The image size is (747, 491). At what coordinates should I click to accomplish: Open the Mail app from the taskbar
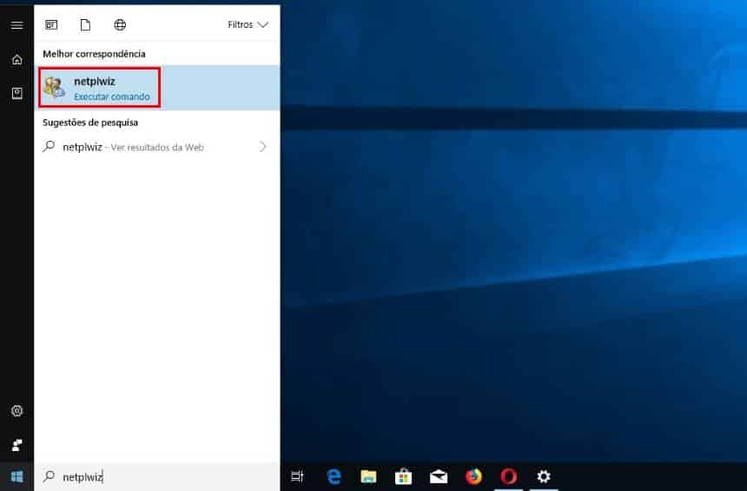click(439, 476)
